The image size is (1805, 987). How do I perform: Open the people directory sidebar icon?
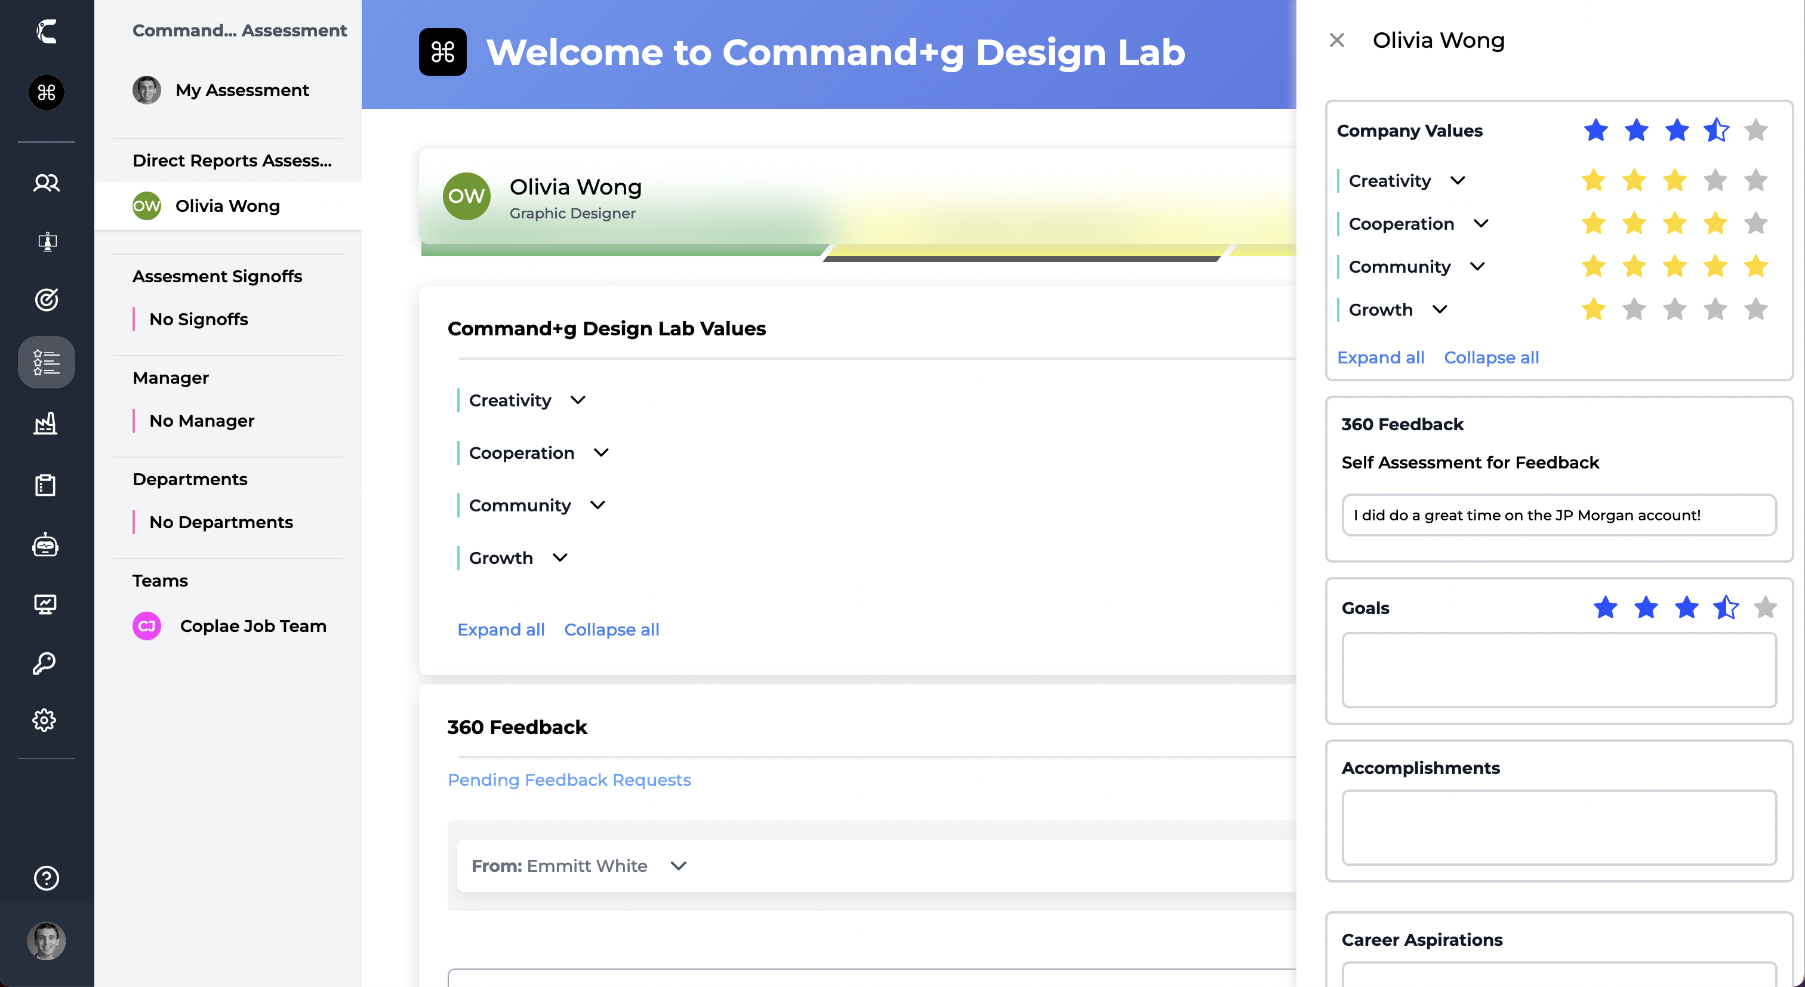pos(46,183)
